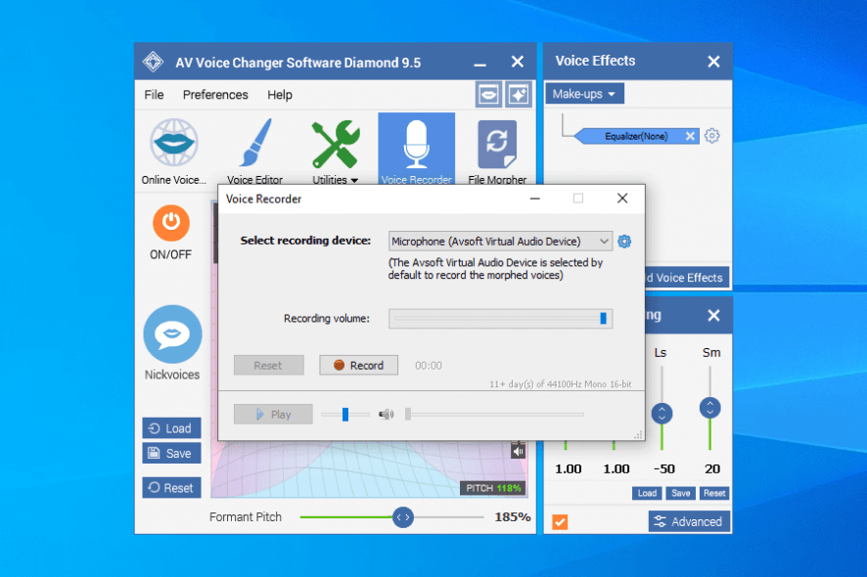Remove the Equalizer(None) effect
Image resolution: width=867 pixels, height=577 pixels.
click(x=690, y=136)
